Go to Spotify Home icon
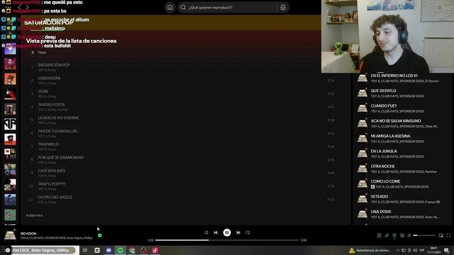 tap(170, 7)
